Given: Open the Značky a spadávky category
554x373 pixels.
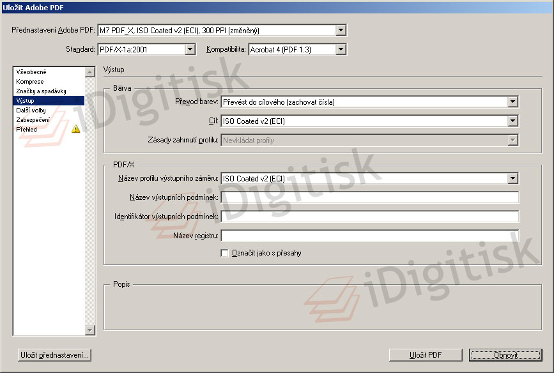Looking at the screenshot, I should [x=49, y=91].
